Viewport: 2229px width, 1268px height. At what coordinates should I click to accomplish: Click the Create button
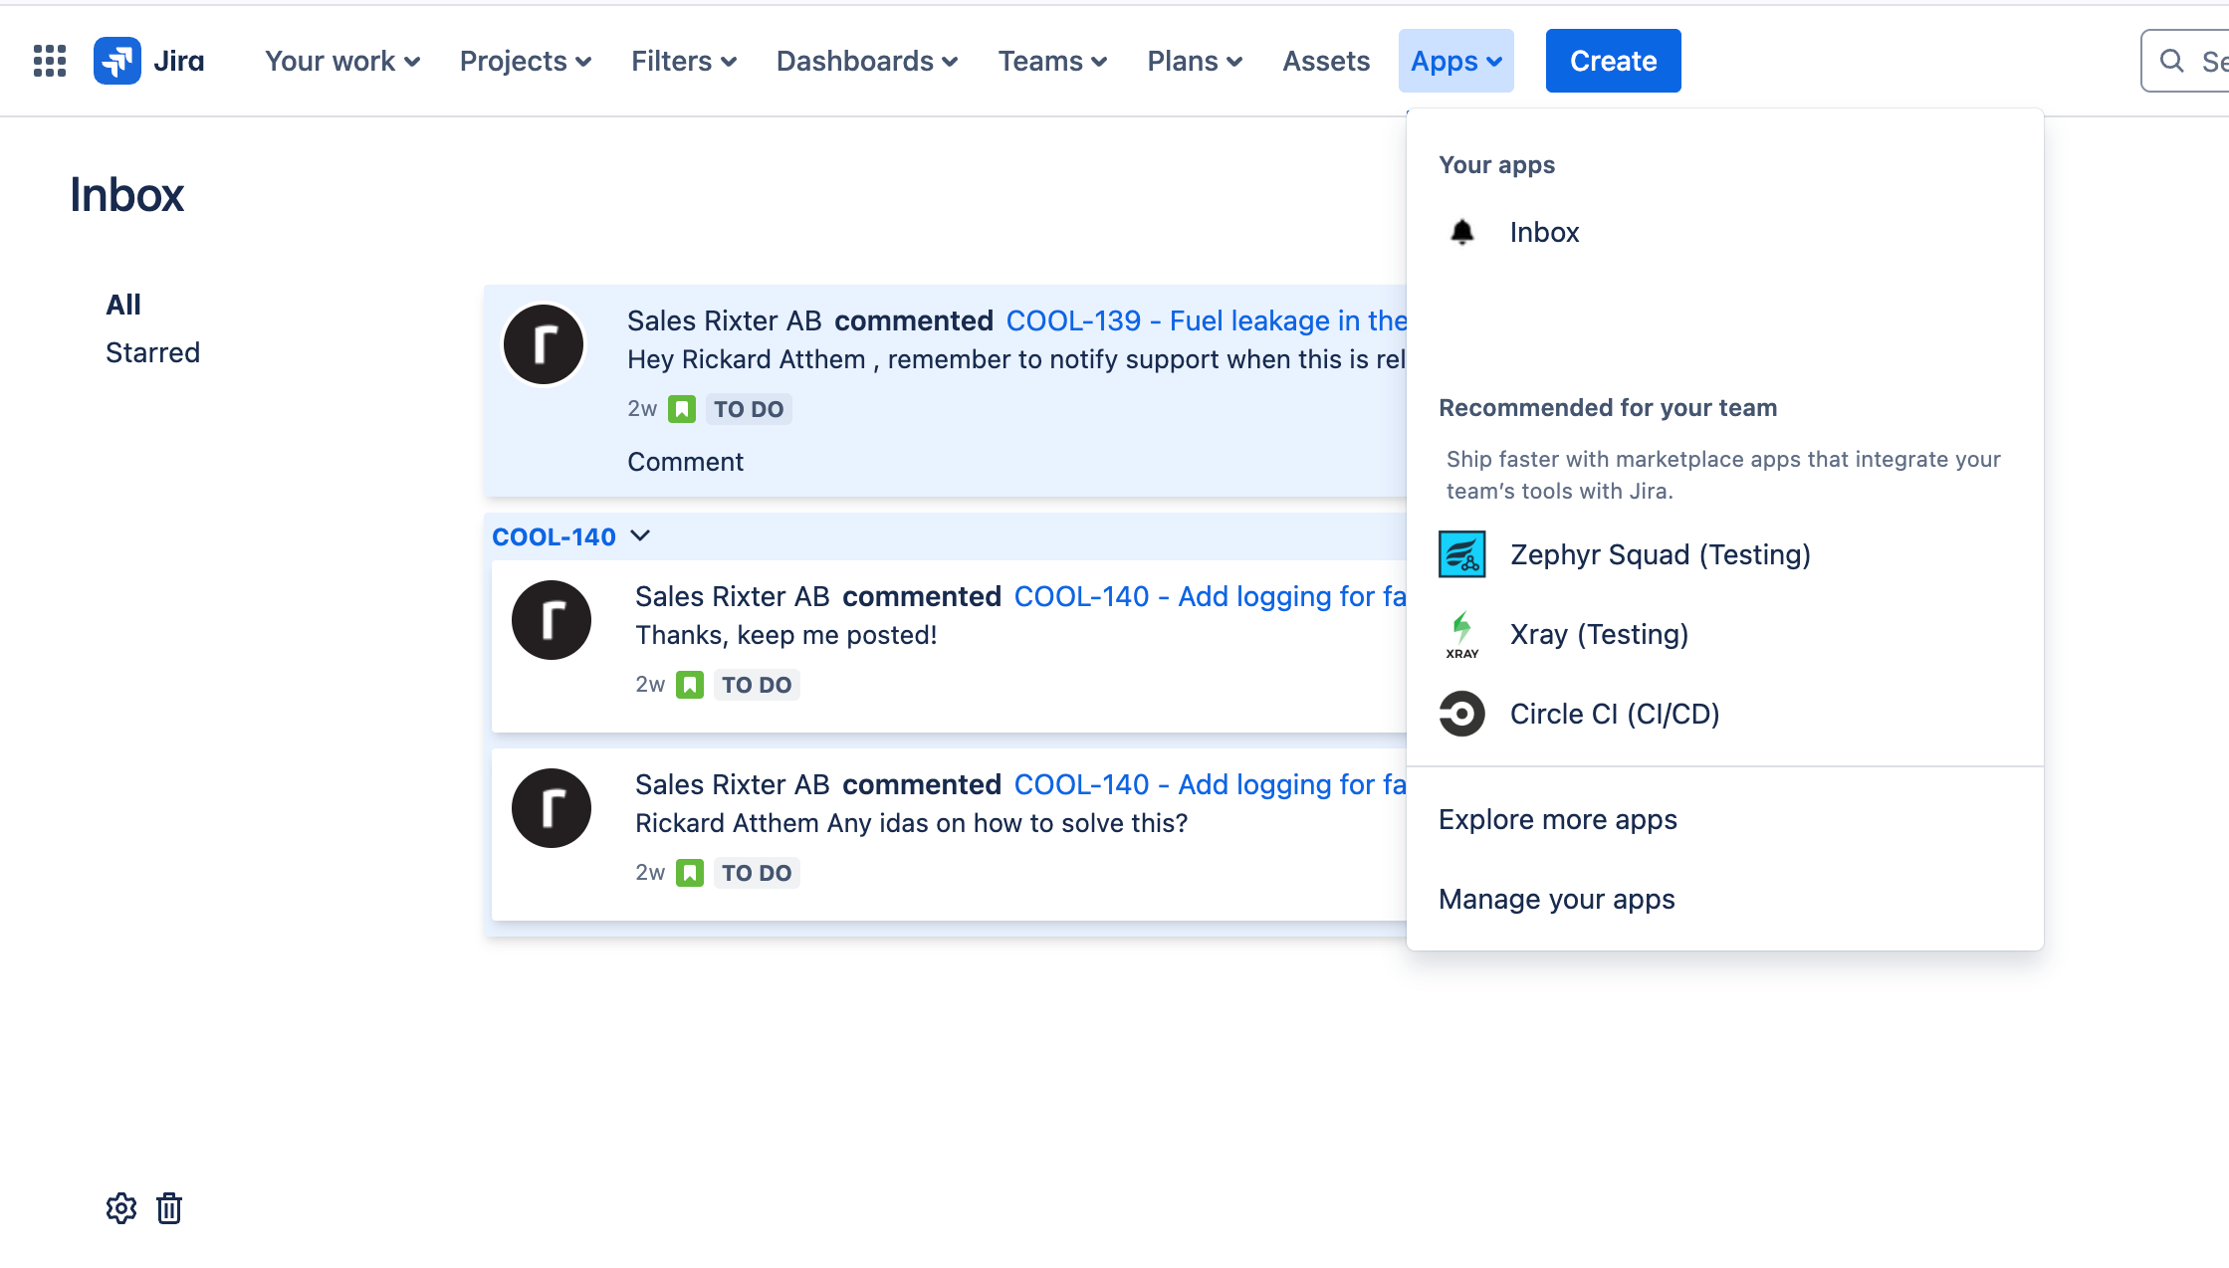pyautogui.click(x=1613, y=61)
